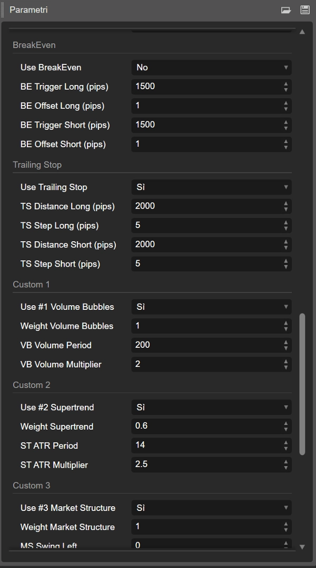Open the Use Trailing Stop dropdown
316x568 pixels.
tap(211, 187)
